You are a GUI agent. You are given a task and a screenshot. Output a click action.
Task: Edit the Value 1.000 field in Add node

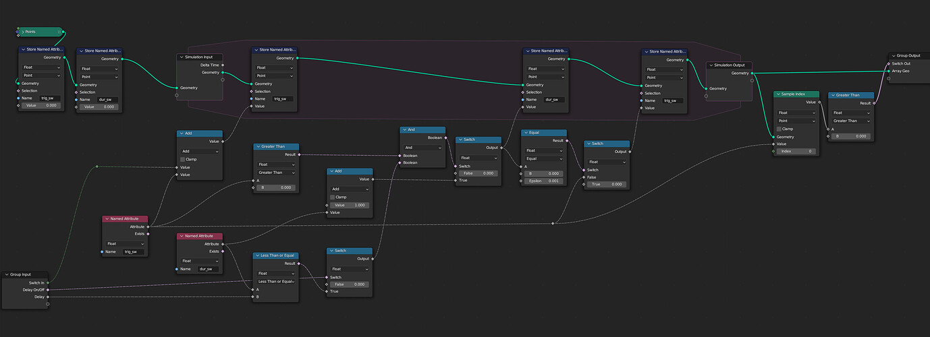coord(350,205)
